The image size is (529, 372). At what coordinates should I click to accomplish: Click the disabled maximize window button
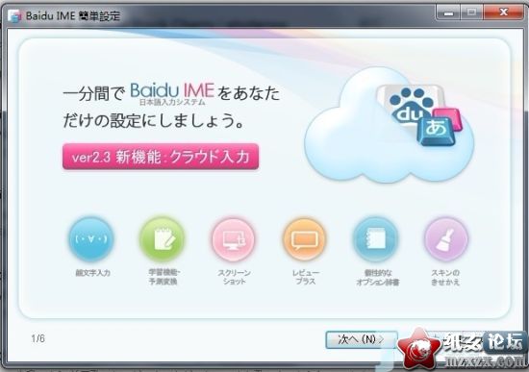pos(472,12)
